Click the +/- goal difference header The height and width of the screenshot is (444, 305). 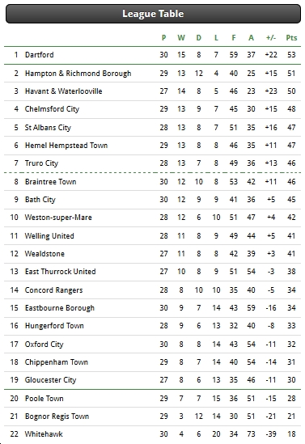271,38
